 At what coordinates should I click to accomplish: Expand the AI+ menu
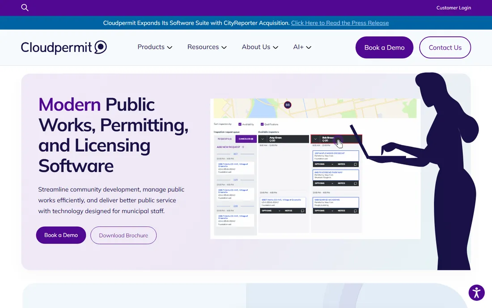click(x=302, y=47)
